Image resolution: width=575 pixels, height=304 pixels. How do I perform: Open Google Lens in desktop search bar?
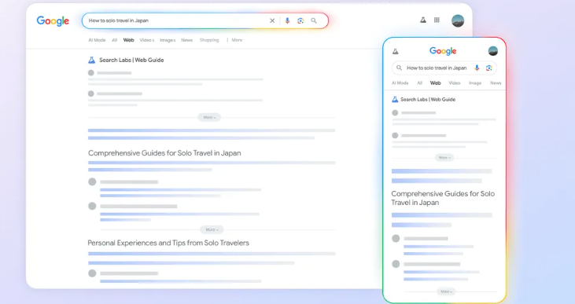pos(300,21)
